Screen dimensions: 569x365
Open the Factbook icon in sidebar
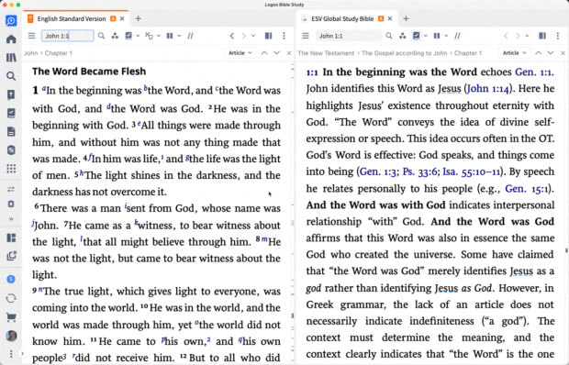[x=11, y=150]
